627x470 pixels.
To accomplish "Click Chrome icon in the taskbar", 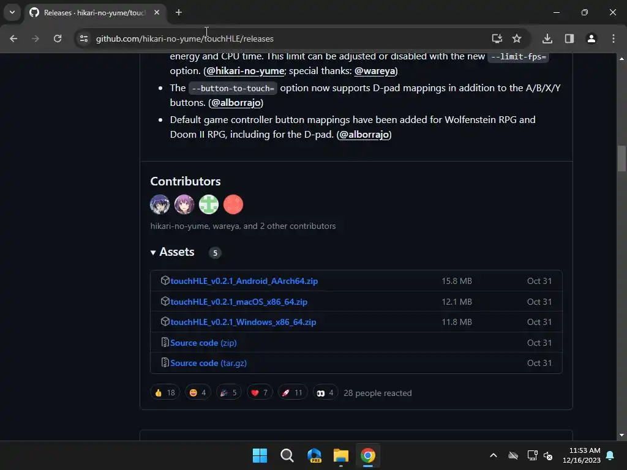I will coord(368,455).
